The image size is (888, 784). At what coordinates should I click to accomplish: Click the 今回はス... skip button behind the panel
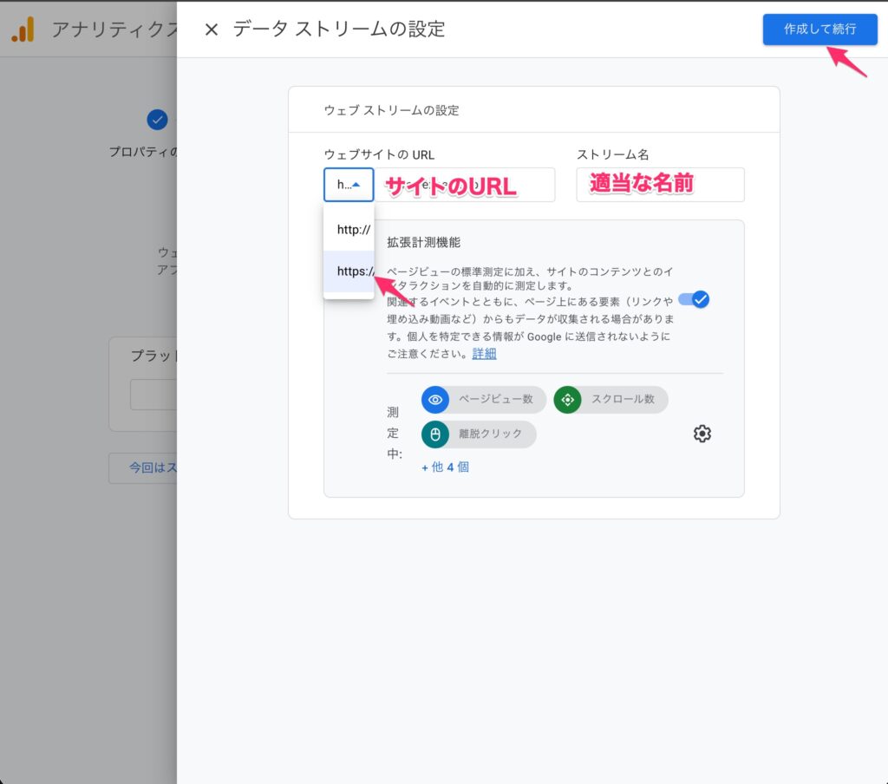pos(143,467)
